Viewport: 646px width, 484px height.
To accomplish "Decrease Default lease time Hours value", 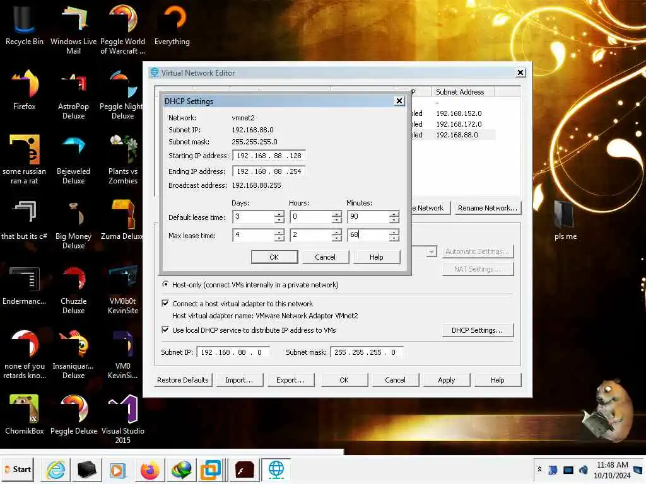I will [337, 220].
